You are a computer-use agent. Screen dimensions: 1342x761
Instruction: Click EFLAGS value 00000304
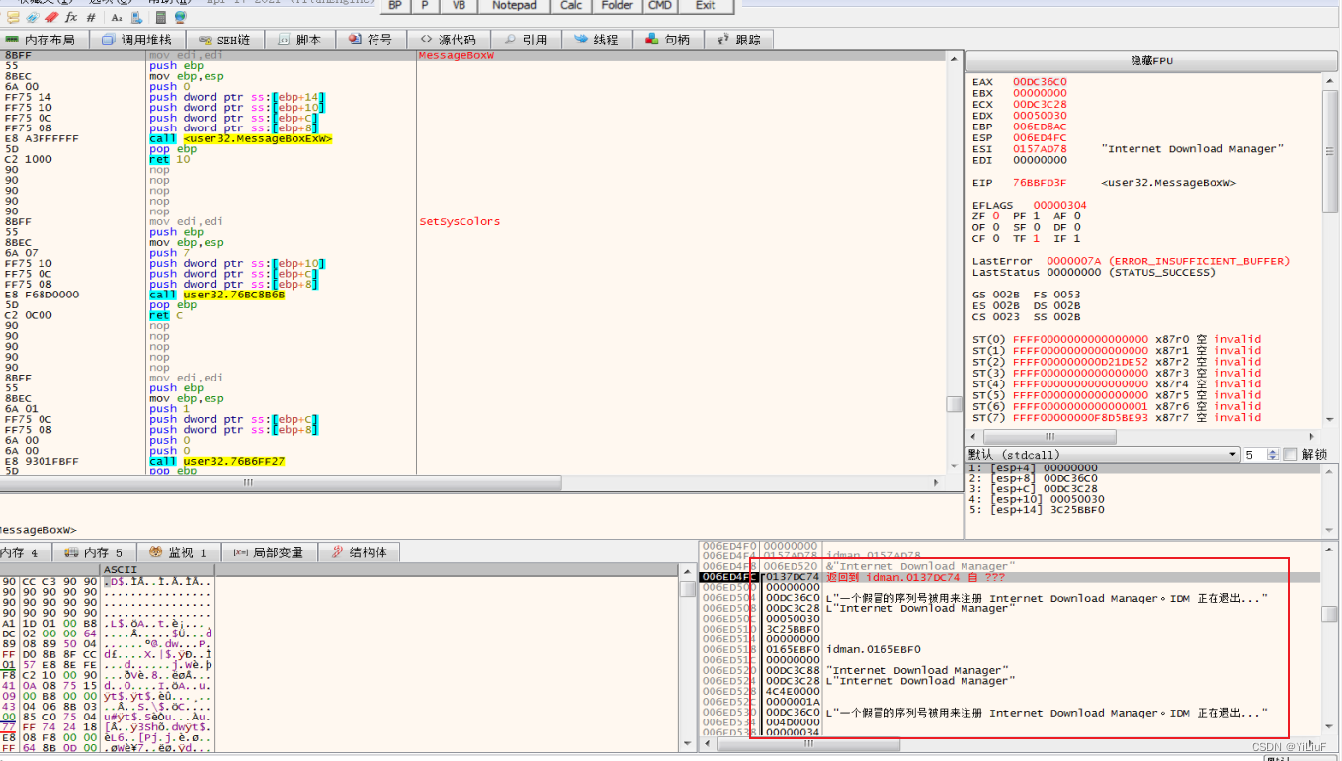tap(1060, 206)
